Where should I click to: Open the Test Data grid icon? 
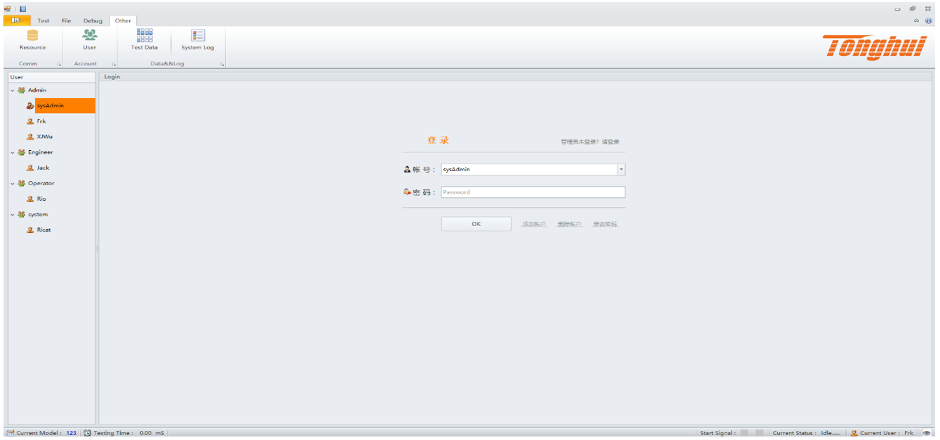pos(145,36)
